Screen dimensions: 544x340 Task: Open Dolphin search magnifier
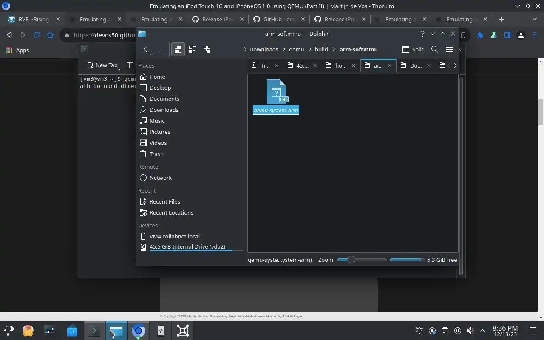[x=434, y=49]
